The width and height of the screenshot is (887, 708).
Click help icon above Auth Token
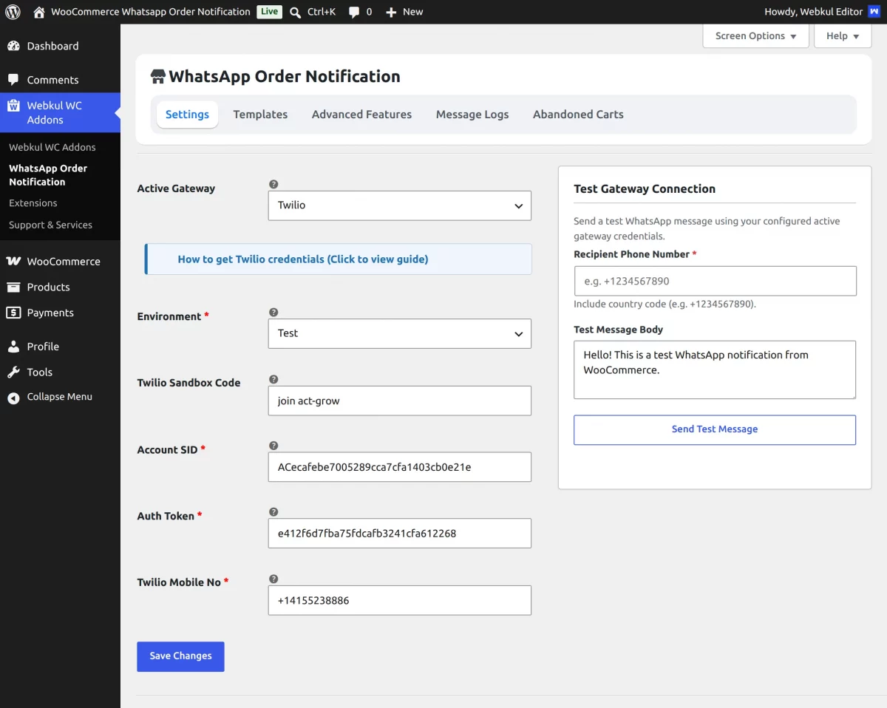coord(273,511)
